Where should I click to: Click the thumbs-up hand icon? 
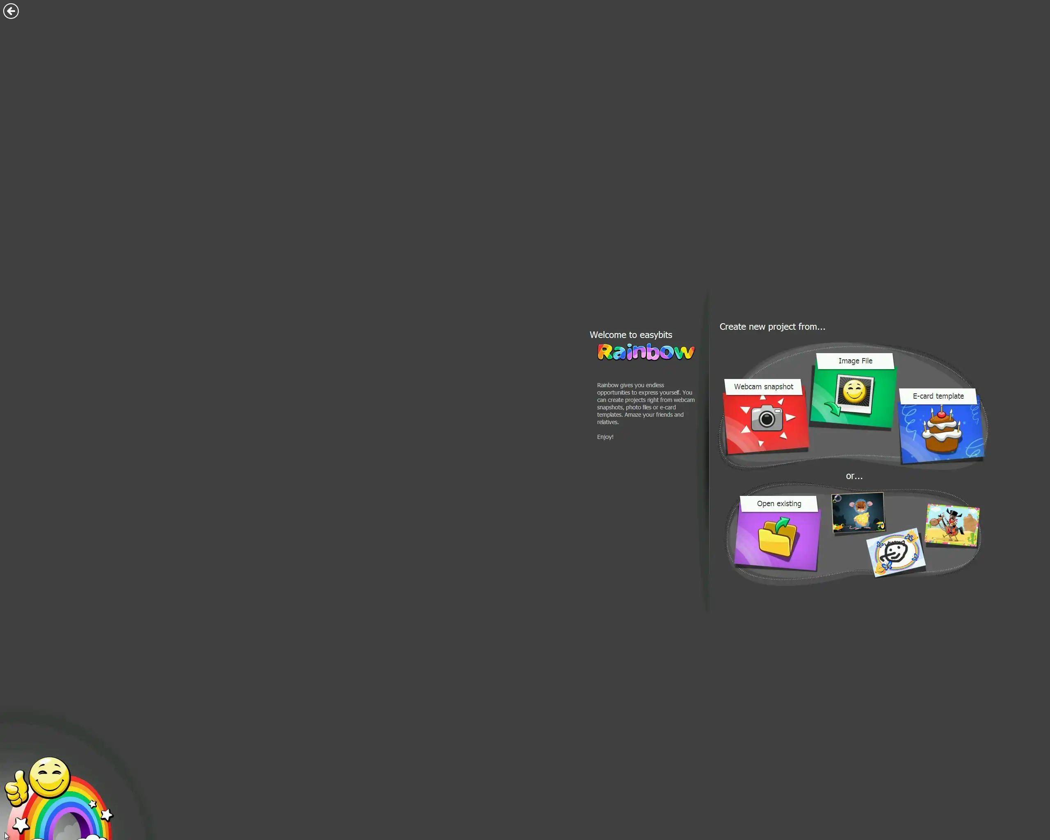point(16,788)
